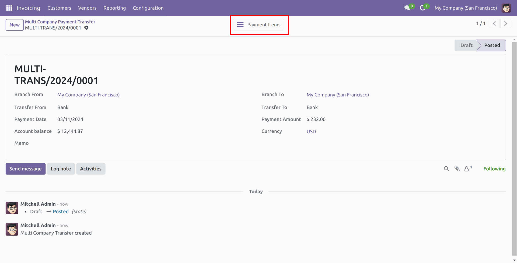Image resolution: width=517 pixels, height=263 pixels.
Task: Expand the Configuration menu
Action: [148, 8]
